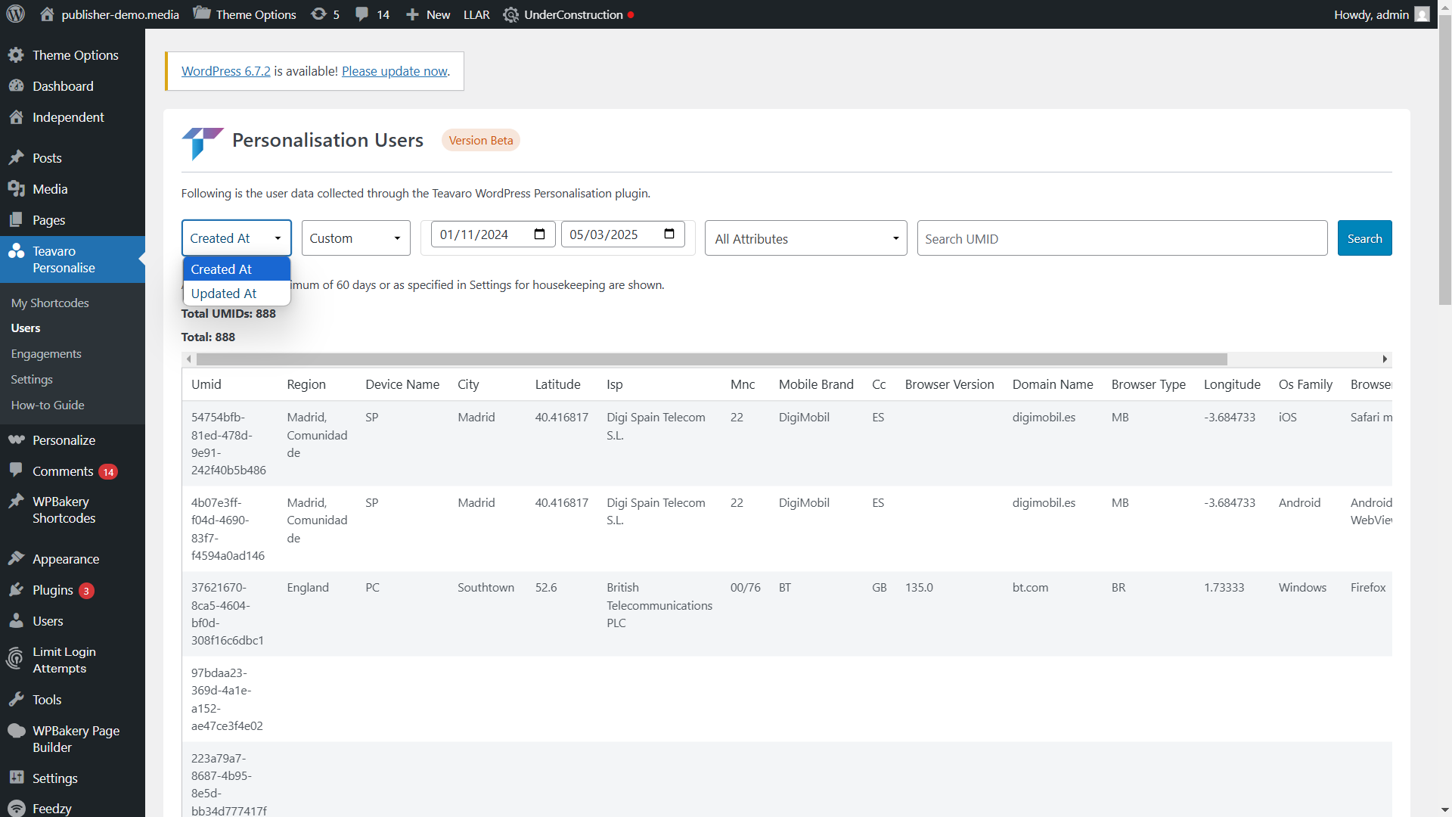1452x817 pixels.
Task: Open the Engagements submenu item
Action: pos(46,354)
